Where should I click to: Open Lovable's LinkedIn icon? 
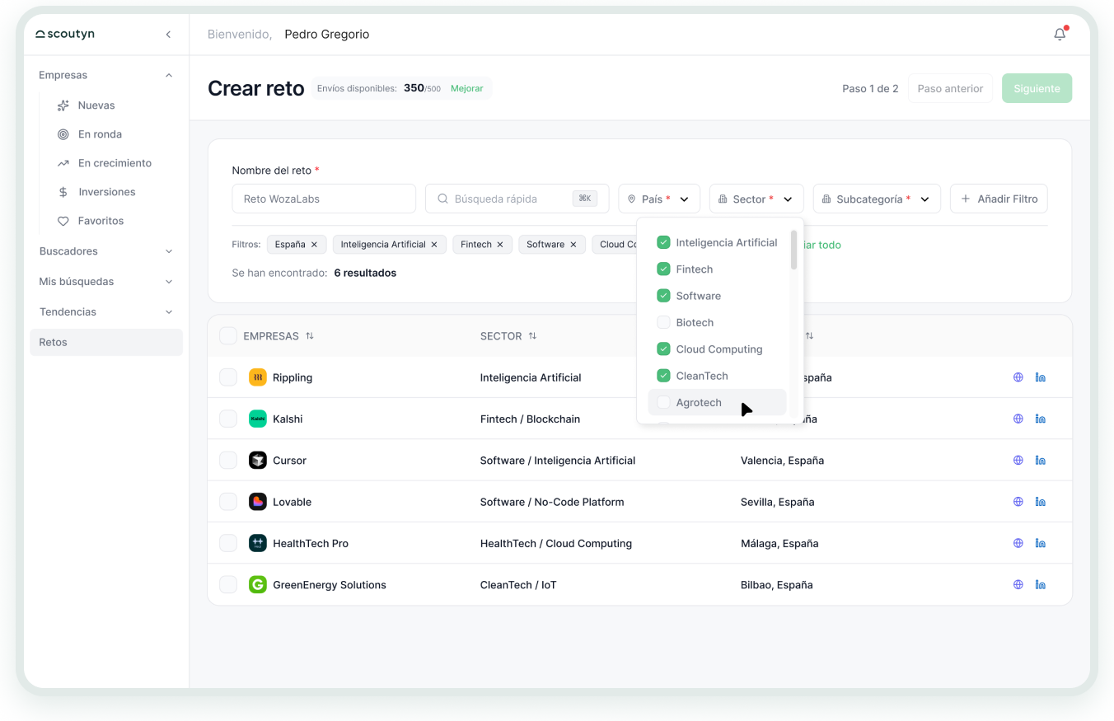point(1041,502)
